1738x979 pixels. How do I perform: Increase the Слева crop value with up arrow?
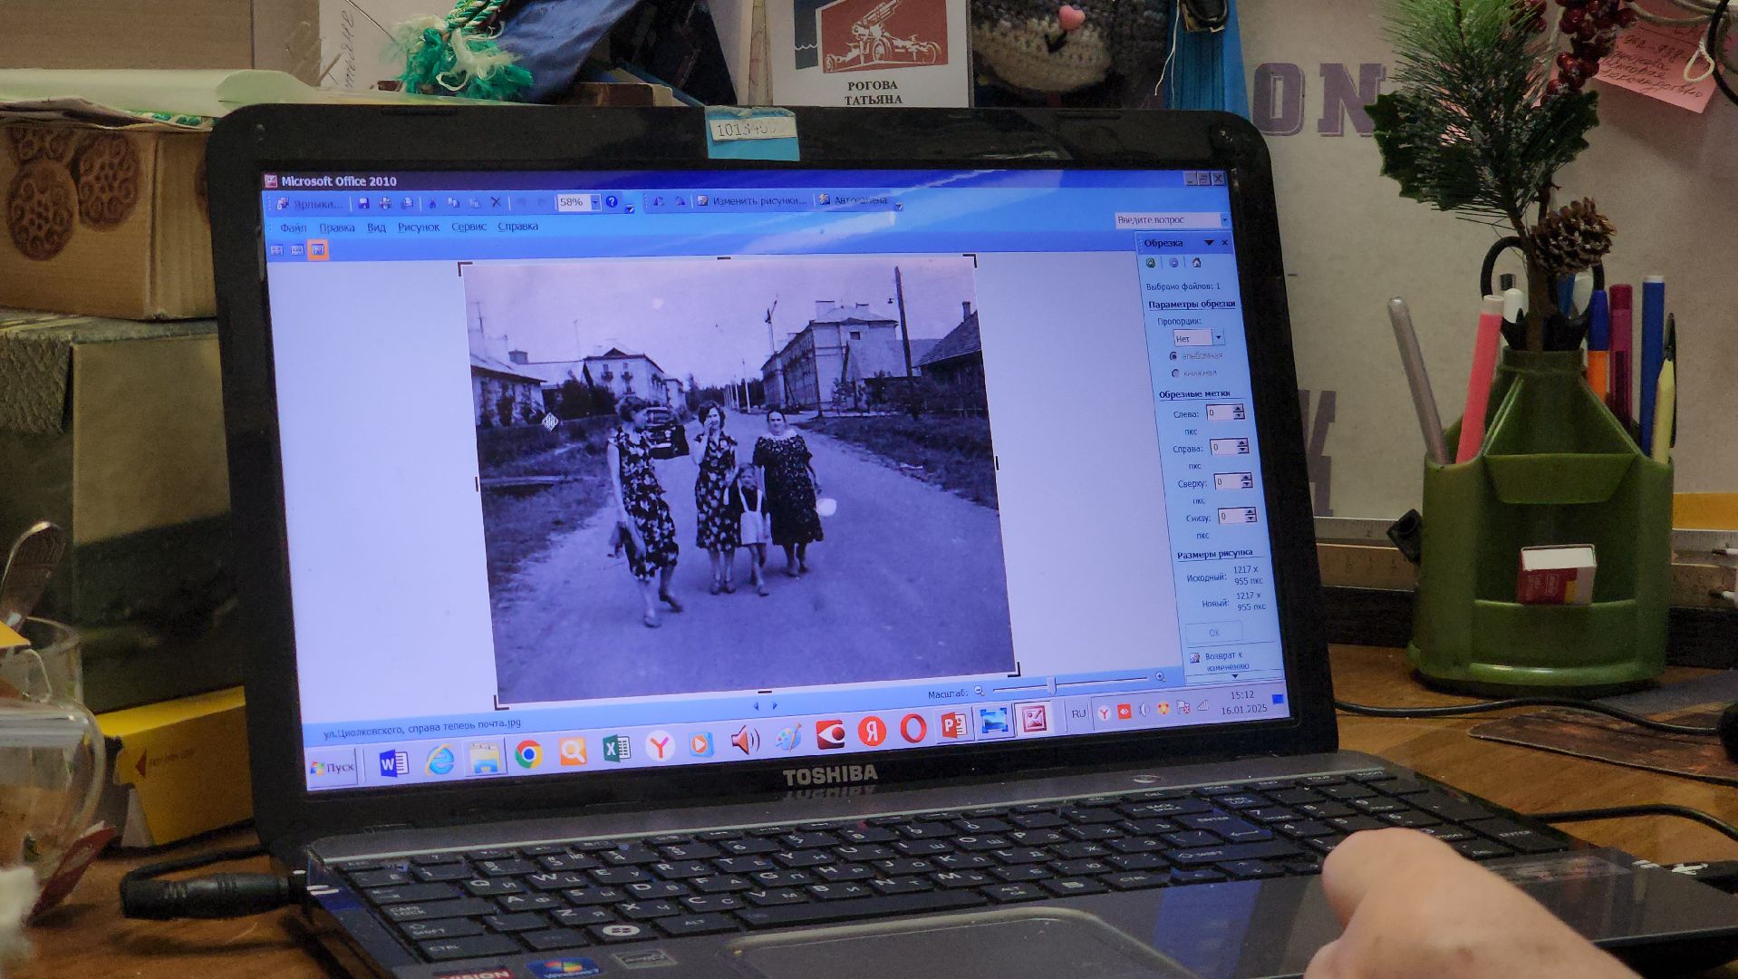pyautogui.click(x=1239, y=409)
